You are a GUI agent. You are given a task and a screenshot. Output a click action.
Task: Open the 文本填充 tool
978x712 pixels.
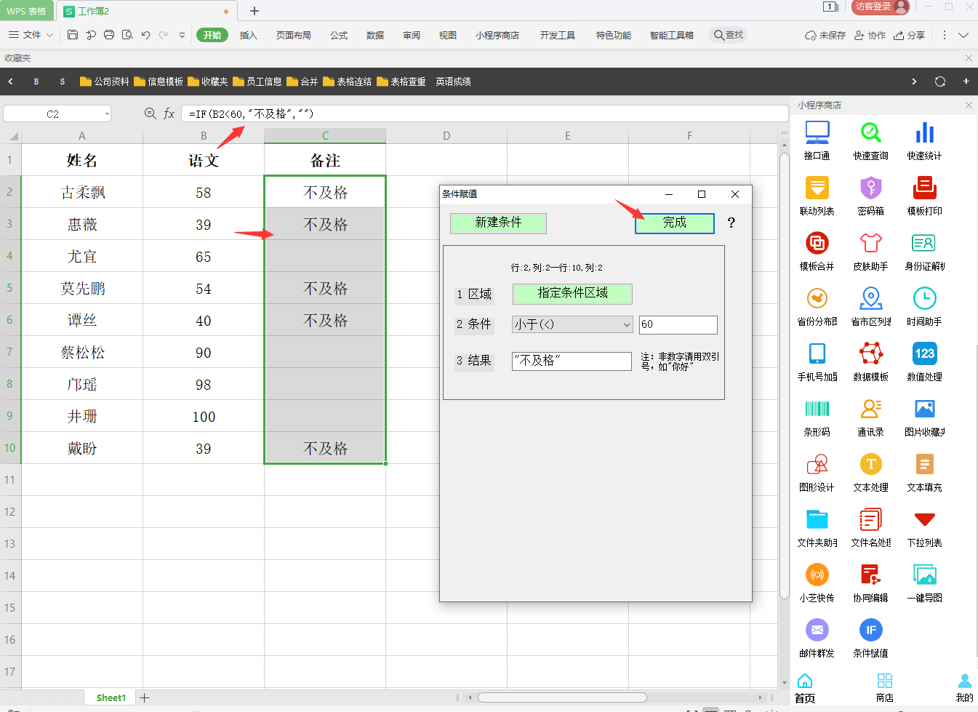click(924, 472)
